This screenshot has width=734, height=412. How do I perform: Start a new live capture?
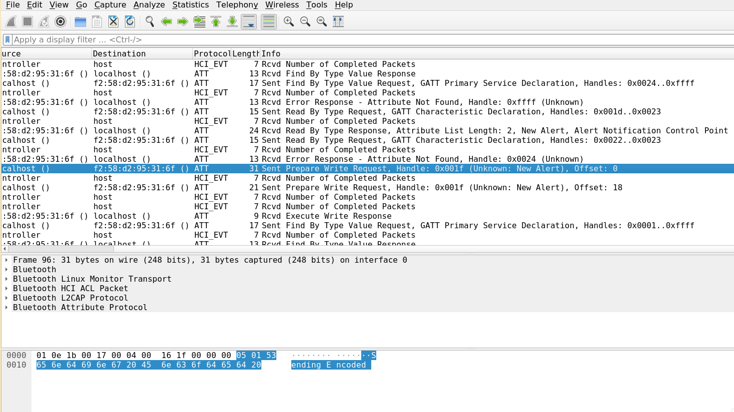click(x=10, y=21)
